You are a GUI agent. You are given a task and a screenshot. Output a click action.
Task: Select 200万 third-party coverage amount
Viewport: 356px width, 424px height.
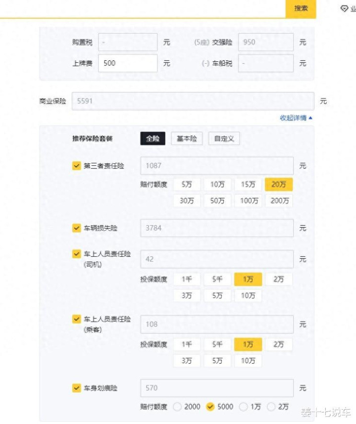[x=279, y=201]
